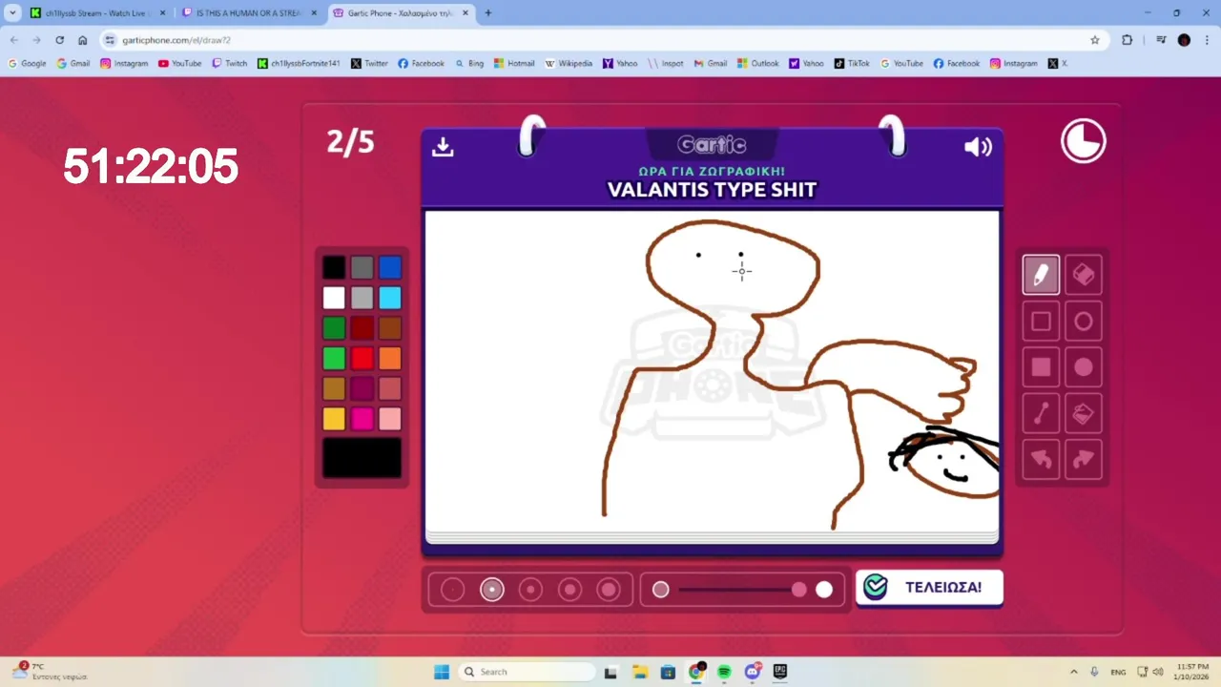Choose the dark red color swatch
This screenshot has height=687, width=1221.
362,328
